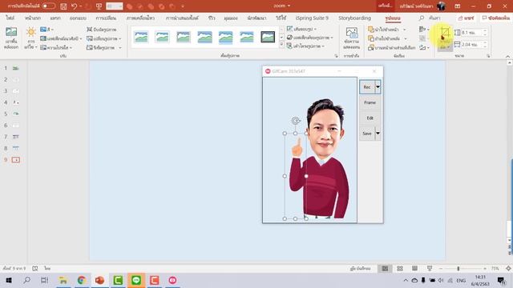Open the Rec dropdown arrow in GifCam
Viewport: 513px width, 288px height.
[x=378, y=87]
